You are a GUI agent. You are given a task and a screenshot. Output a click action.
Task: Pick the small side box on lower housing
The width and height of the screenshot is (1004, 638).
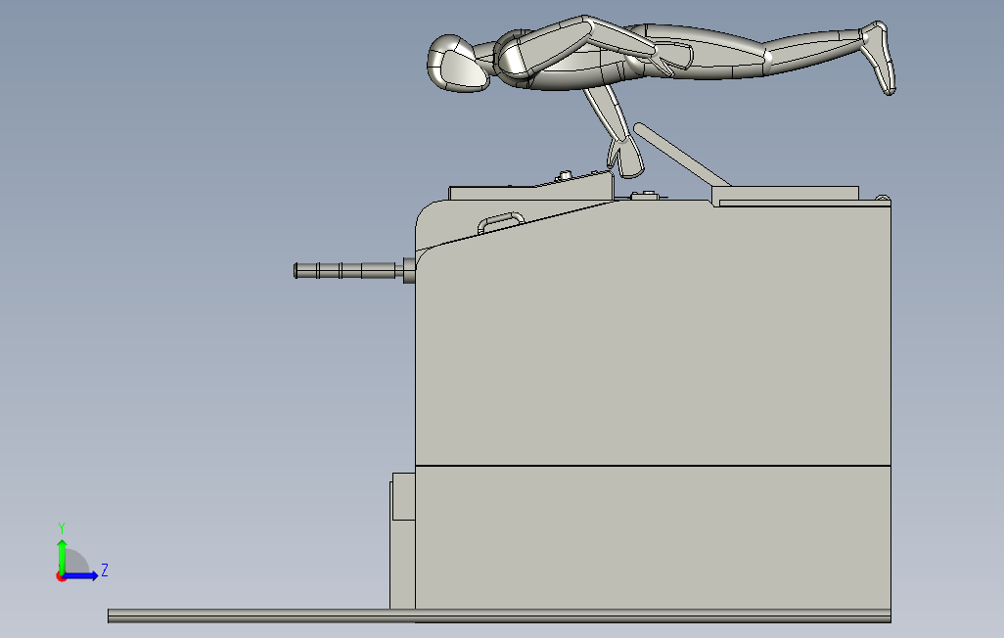(403, 496)
